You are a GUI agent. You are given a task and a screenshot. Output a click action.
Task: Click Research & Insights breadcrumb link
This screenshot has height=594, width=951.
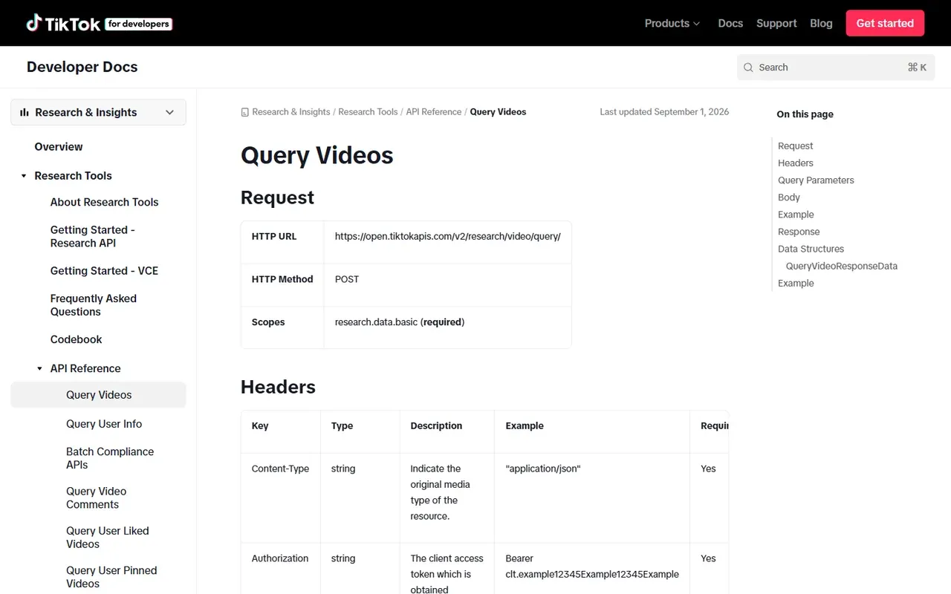[291, 112]
